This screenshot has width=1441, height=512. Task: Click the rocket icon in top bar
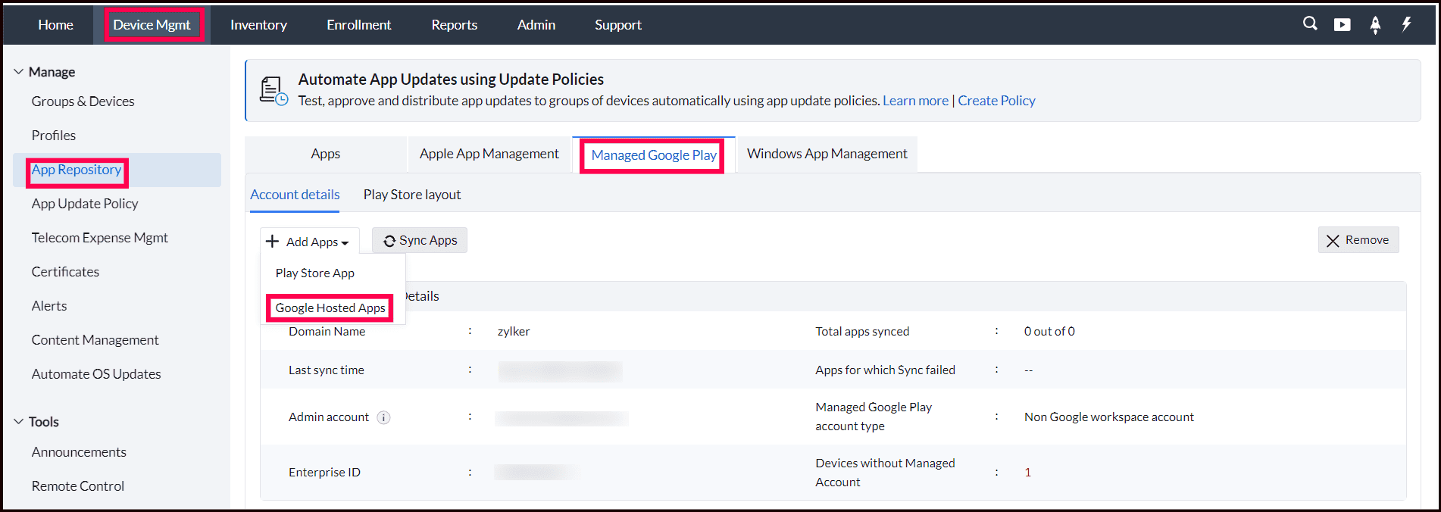coord(1375,25)
